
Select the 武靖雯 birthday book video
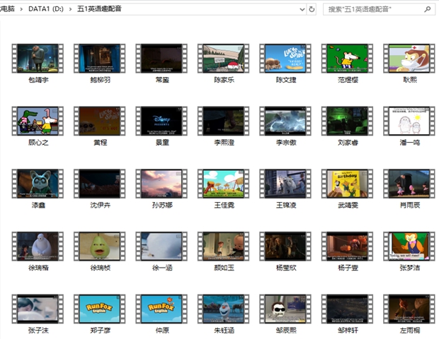(x=347, y=184)
